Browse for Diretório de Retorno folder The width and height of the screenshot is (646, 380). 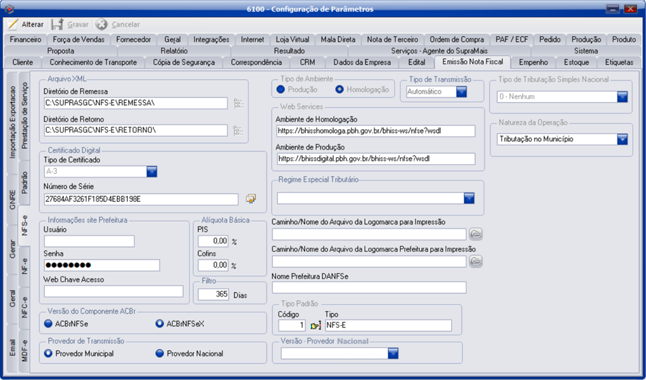pyautogui.click(x=238, y=130)
